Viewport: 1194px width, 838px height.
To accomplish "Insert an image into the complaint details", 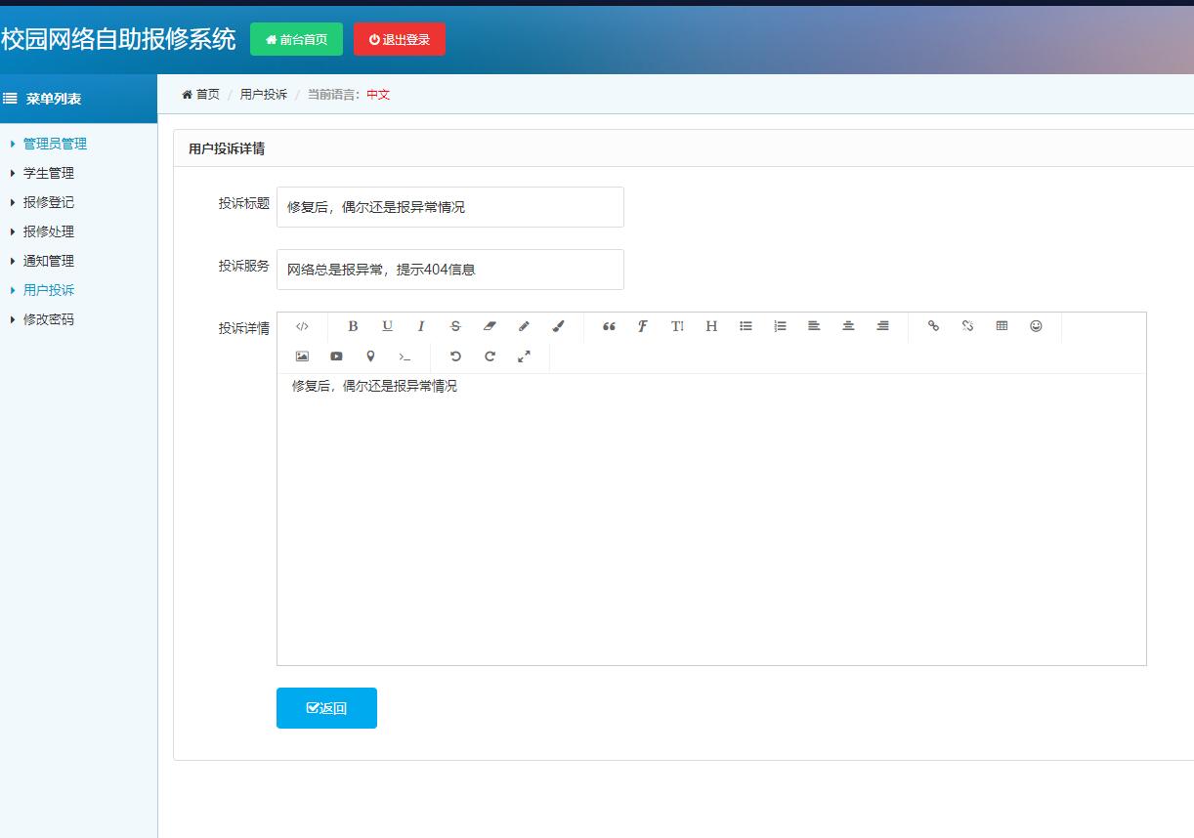I will pyautogui.click(x=302, y=356).
